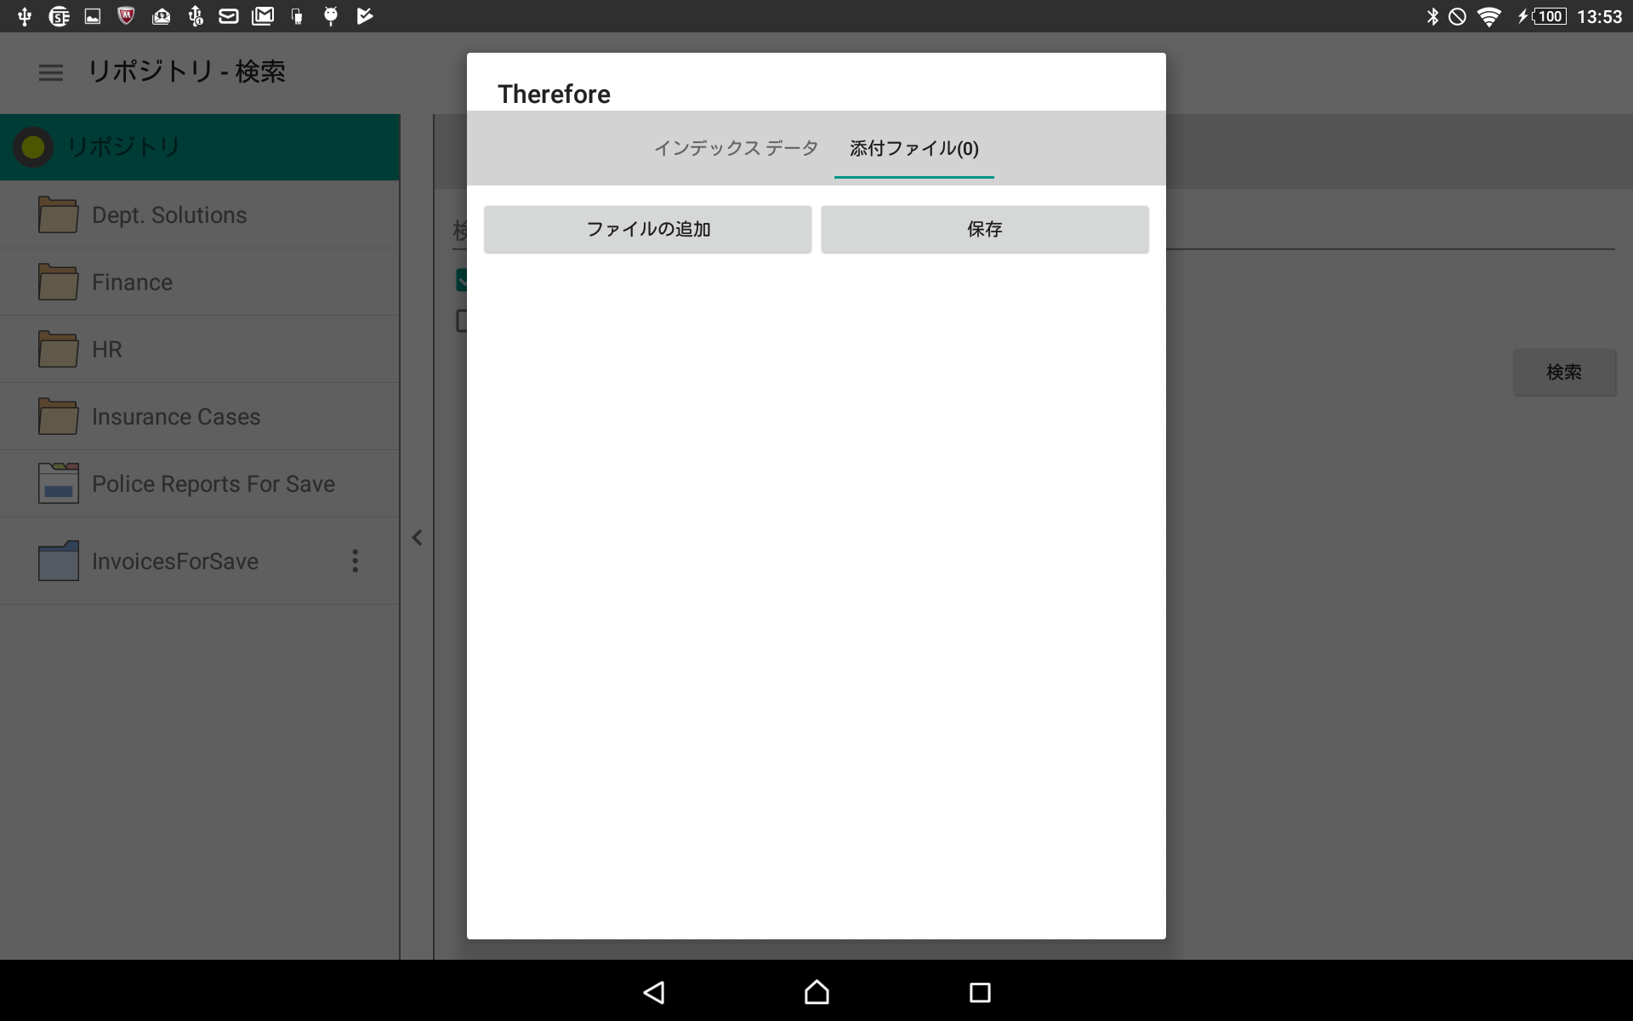Viewport: 1633px width, 1021px height.
Task: Tap the picture notification icon
Action: click(93, 16)
